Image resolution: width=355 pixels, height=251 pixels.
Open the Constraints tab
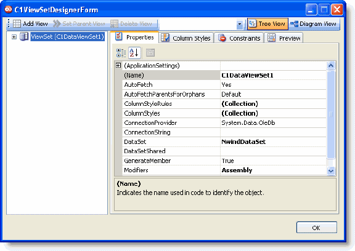[x=239, y=38]
